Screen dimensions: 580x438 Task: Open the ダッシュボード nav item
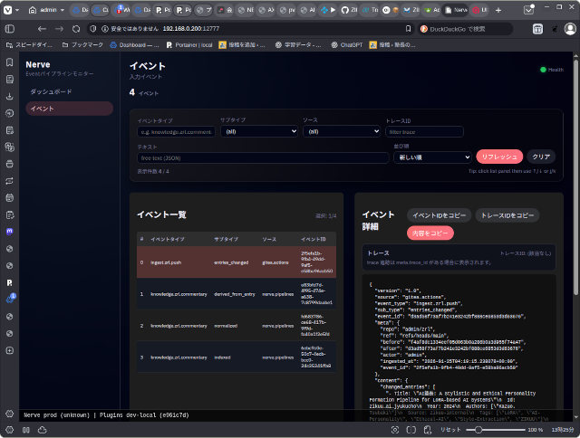pos(52,92)
